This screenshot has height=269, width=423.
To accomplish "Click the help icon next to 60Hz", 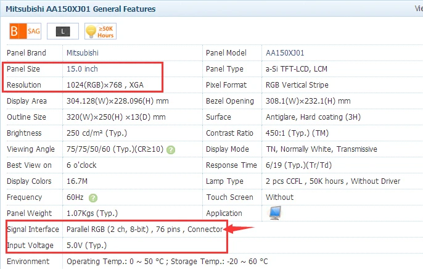I will (93, 198).
